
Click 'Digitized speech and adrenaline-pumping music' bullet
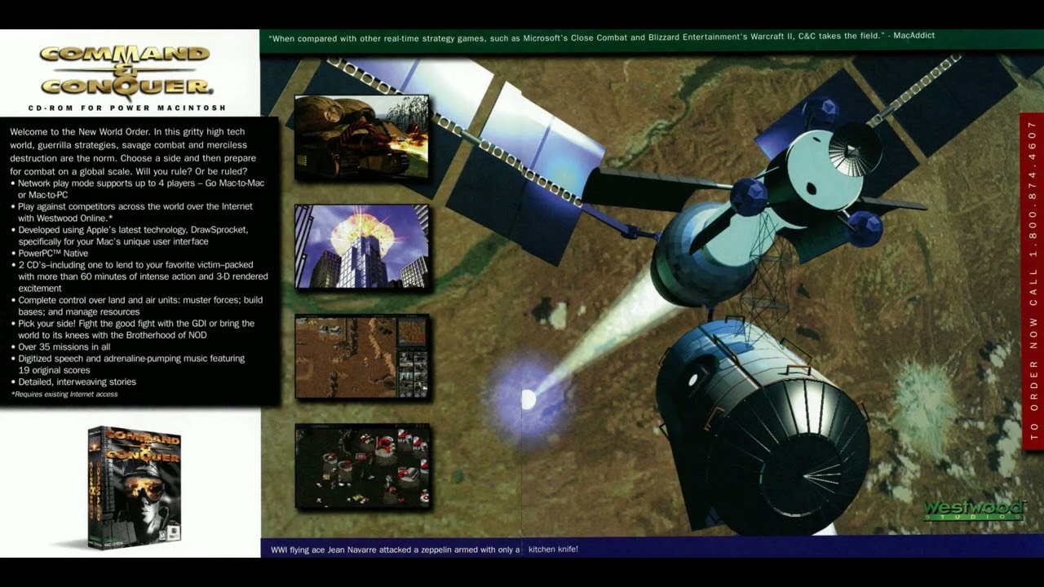pyautogui.click(x=127, y=364)
